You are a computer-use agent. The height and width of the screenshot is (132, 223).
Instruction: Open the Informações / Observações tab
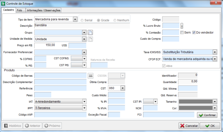click(44, 10)
